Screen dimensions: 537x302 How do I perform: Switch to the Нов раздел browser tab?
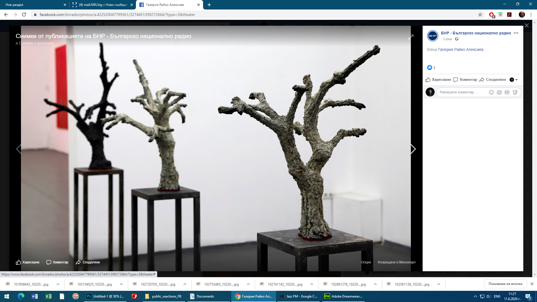coord(34,5)
